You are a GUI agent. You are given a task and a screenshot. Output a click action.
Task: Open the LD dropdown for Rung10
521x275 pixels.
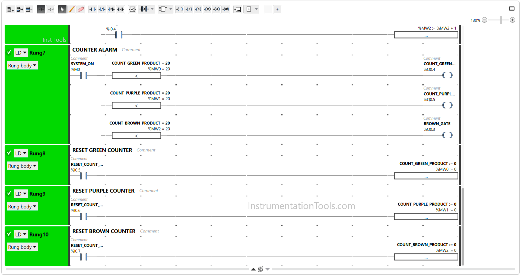click(x=21, y=234)
